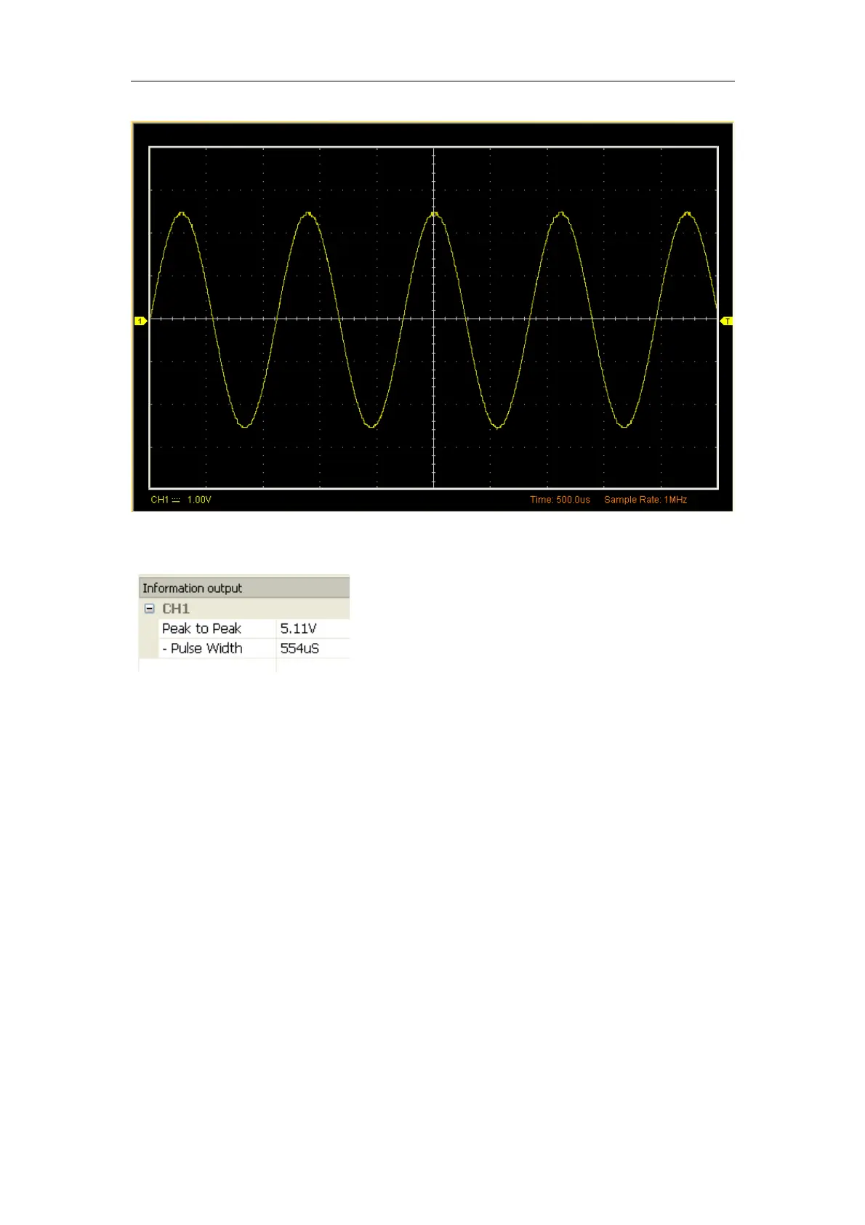Viewport: 865px width, 1225px height.
Task: Select the - Pulse Width measurement row
Action: (244, 648)
